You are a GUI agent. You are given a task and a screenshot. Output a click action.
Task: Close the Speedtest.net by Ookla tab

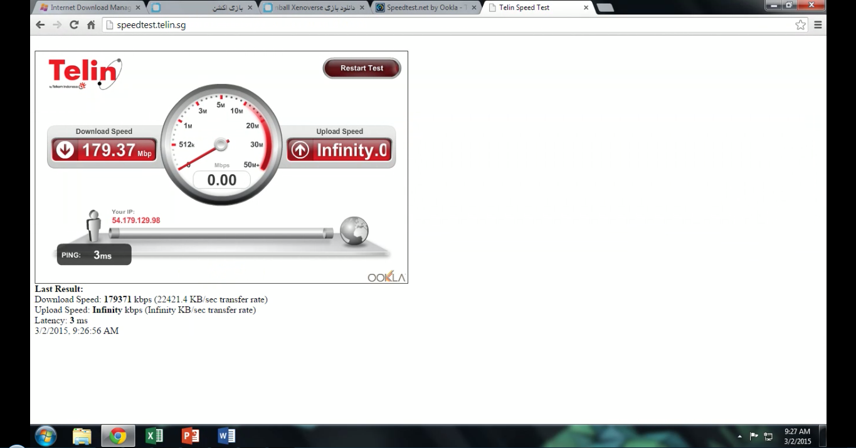click(x=474, y=8)
